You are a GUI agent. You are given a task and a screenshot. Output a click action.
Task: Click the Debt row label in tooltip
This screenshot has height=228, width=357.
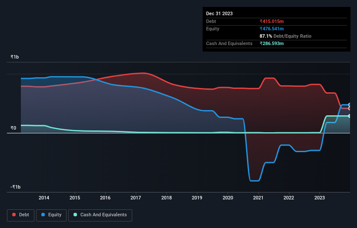tap(211, 21)
